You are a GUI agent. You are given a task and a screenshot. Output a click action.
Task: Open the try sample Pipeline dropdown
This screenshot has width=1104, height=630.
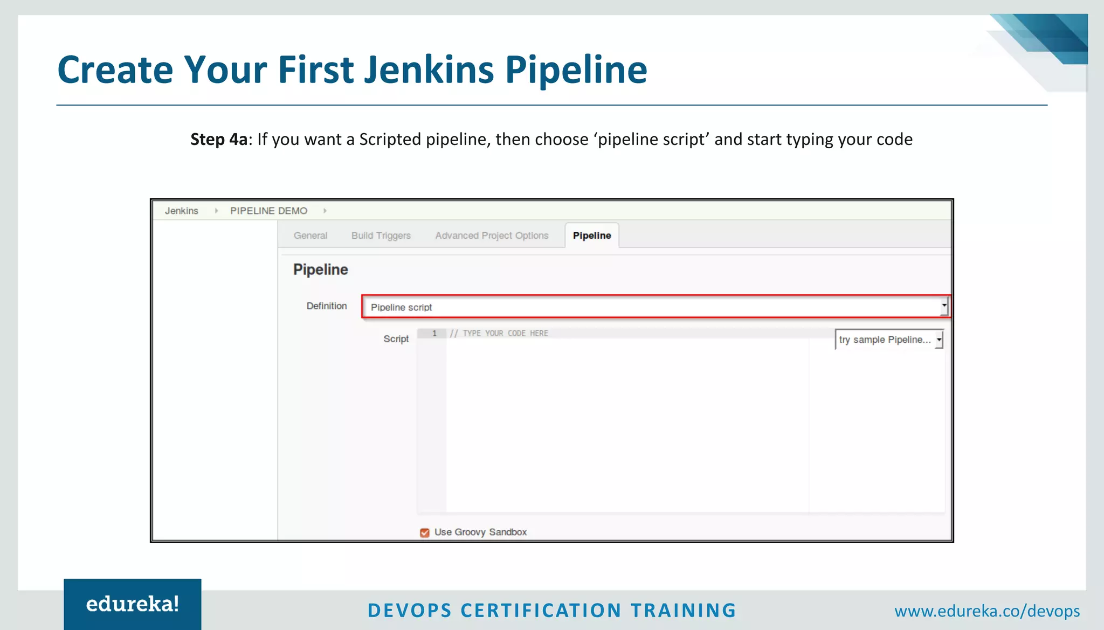889,340
